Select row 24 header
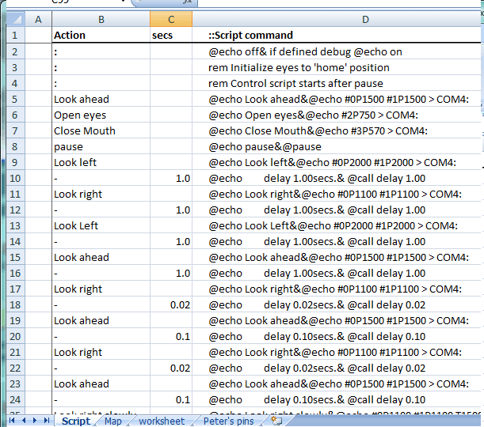Viewport: 484px width, 427px height. pos(15,399)
